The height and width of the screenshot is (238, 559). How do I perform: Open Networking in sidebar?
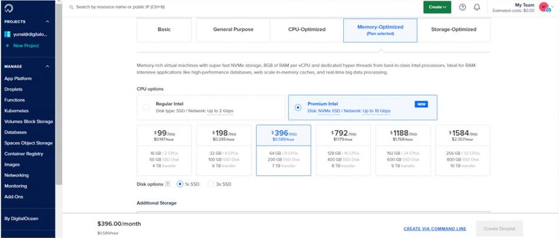point(17,176)
